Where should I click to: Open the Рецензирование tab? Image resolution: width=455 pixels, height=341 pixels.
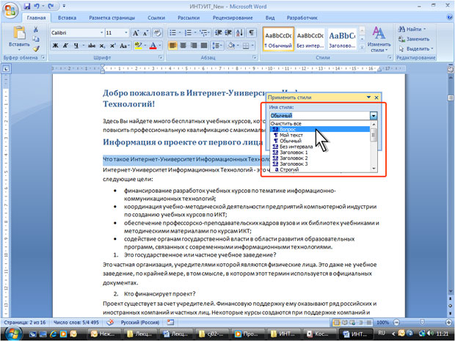232,17
